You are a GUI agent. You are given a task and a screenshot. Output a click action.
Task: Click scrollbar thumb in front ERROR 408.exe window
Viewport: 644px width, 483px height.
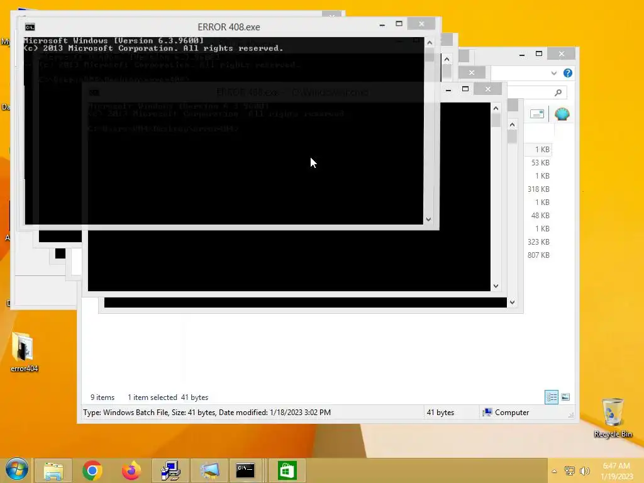click(x=430, y=55)
